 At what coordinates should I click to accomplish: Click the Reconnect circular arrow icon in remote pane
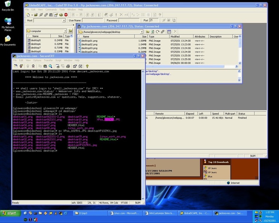[158, 32]
